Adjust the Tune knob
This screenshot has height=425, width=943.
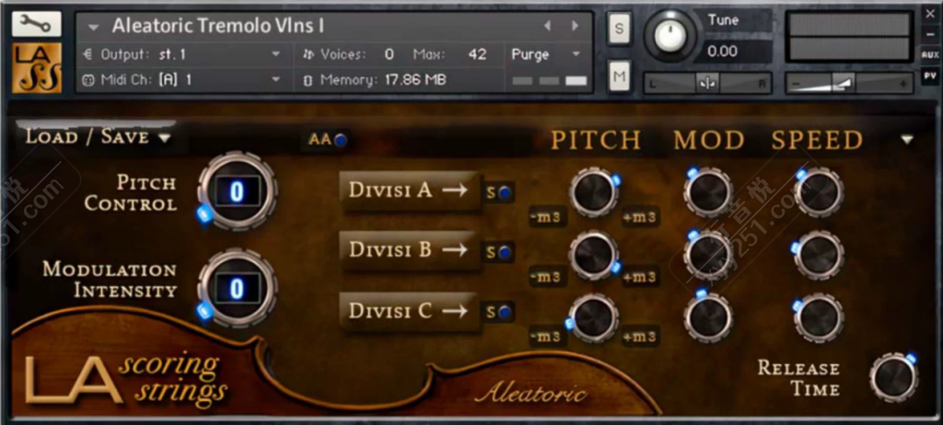point(670,37)
